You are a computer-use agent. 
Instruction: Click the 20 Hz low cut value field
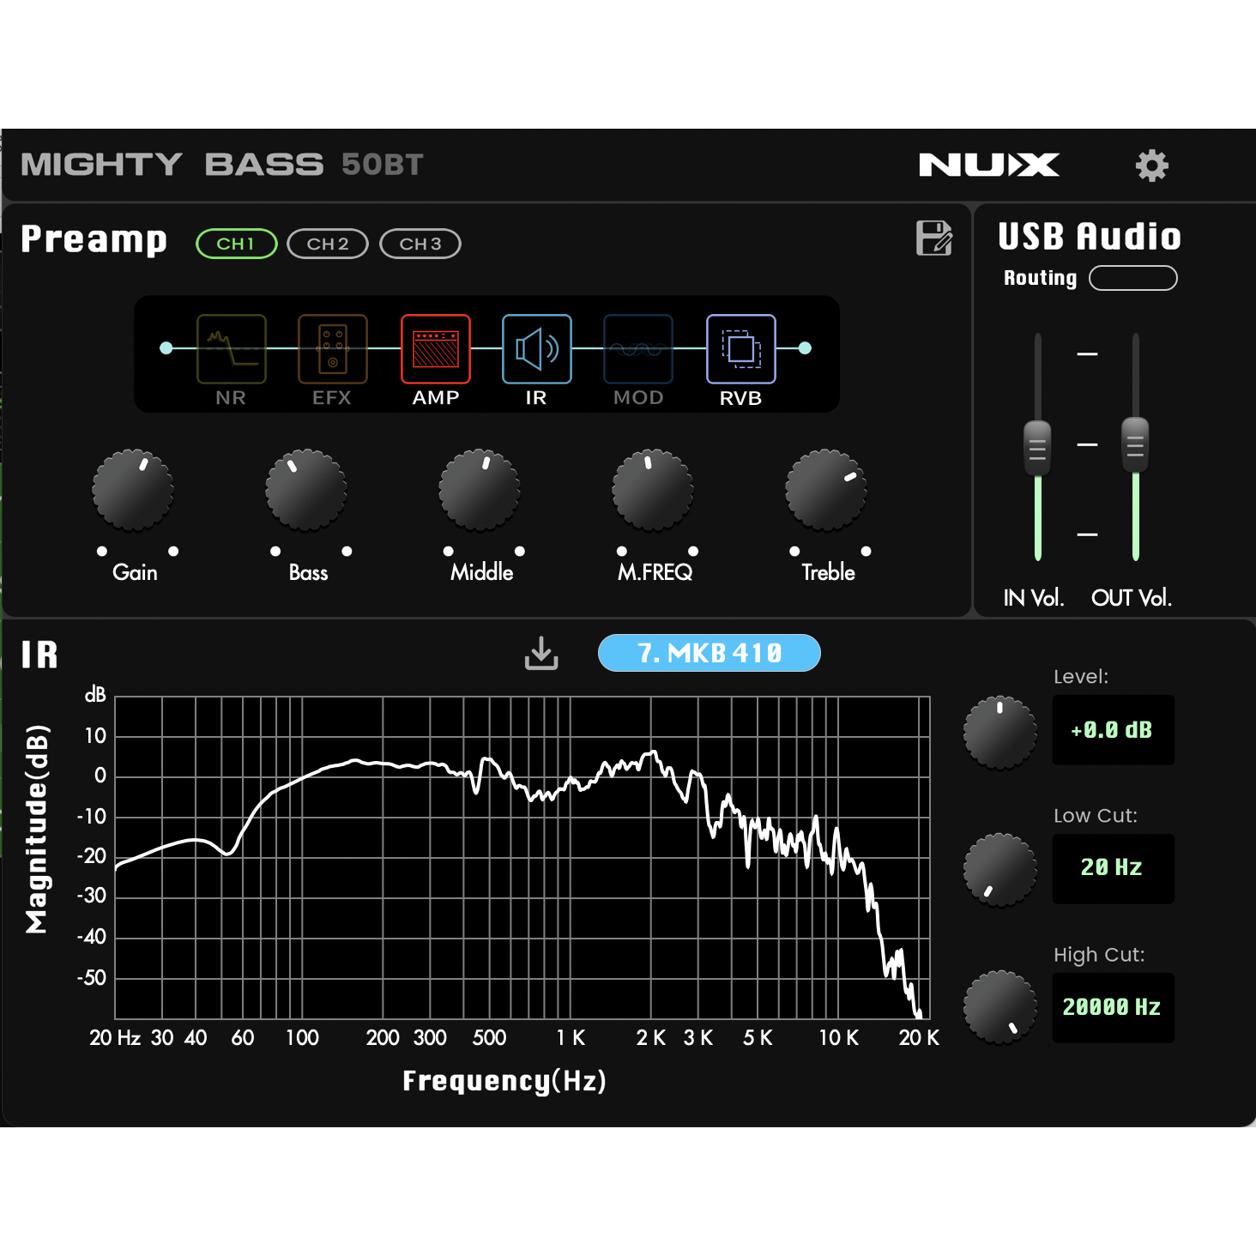(1114, 868)
